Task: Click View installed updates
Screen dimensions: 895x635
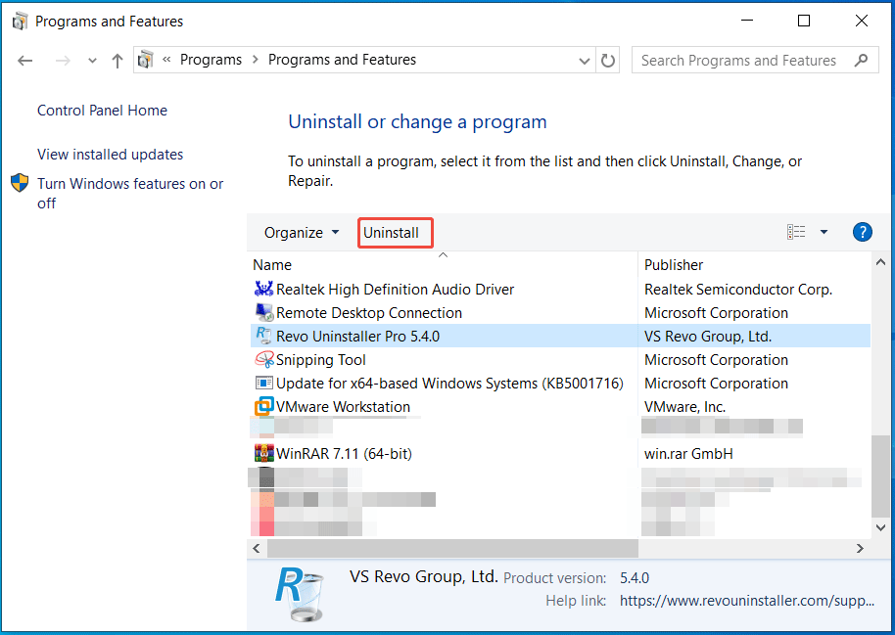Action: tap(110, 155)
